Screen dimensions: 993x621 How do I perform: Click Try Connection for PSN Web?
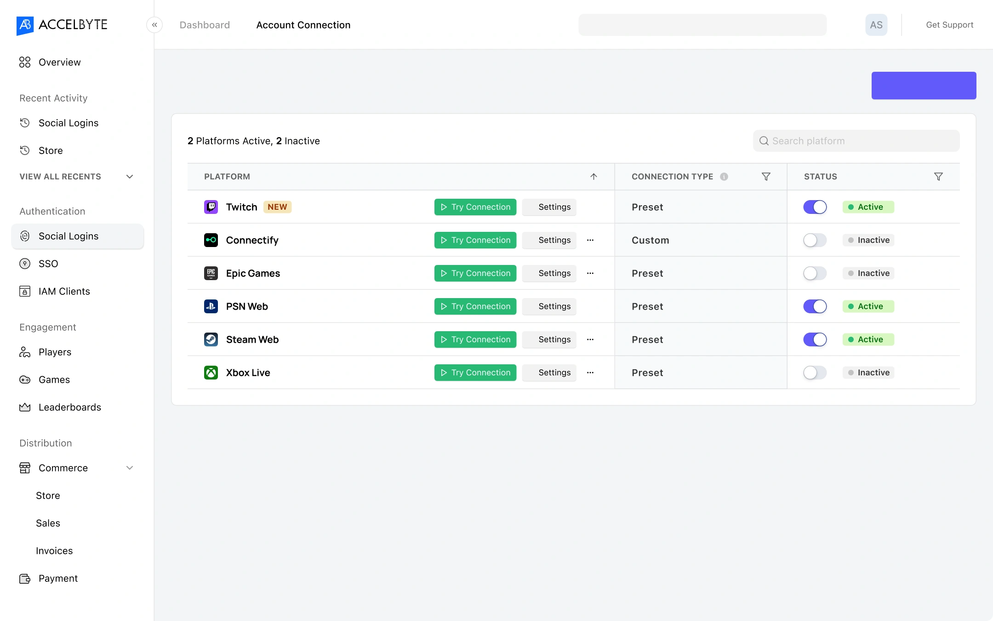475,306
